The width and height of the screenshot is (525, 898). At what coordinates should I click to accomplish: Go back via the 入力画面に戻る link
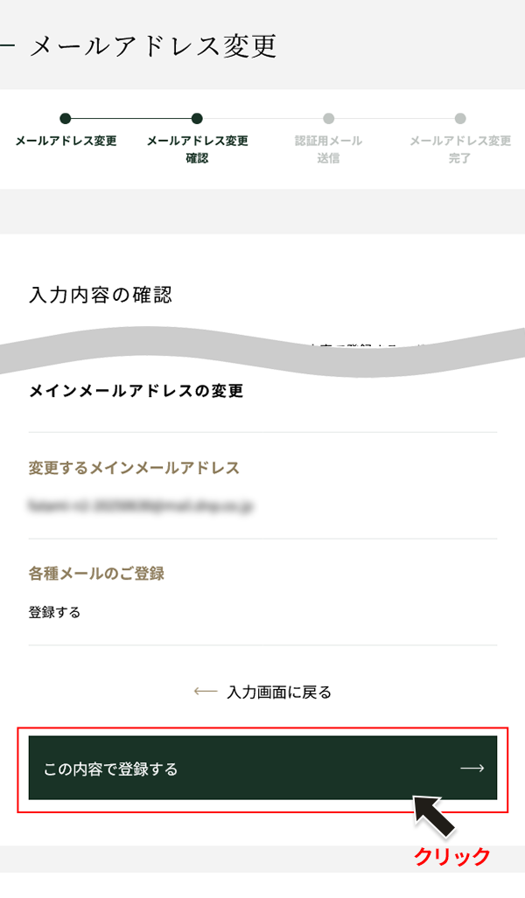278,693
